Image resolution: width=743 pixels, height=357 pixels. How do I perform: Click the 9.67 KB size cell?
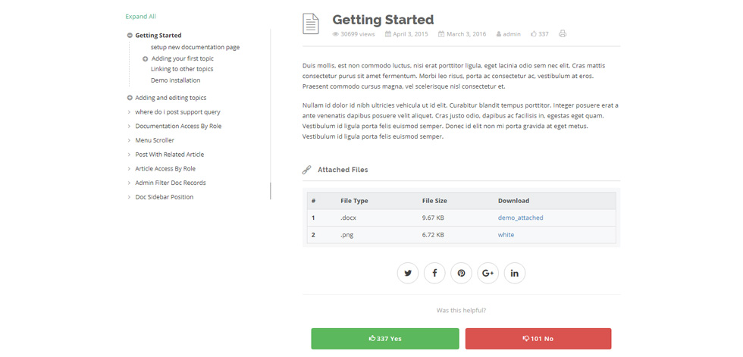(x=433, y=218)
